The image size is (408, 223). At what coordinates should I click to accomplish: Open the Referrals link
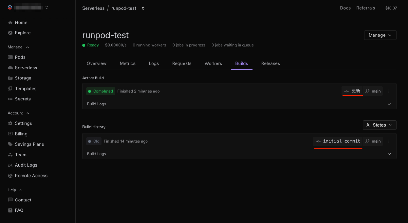365,8
